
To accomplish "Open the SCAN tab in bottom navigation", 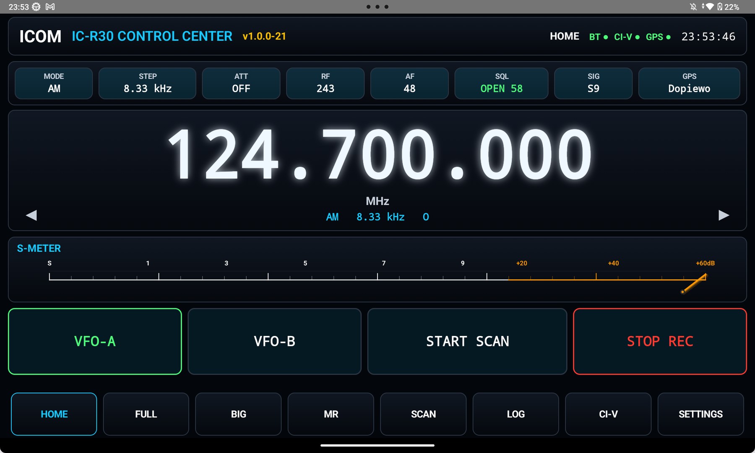I will pos(423,414).
